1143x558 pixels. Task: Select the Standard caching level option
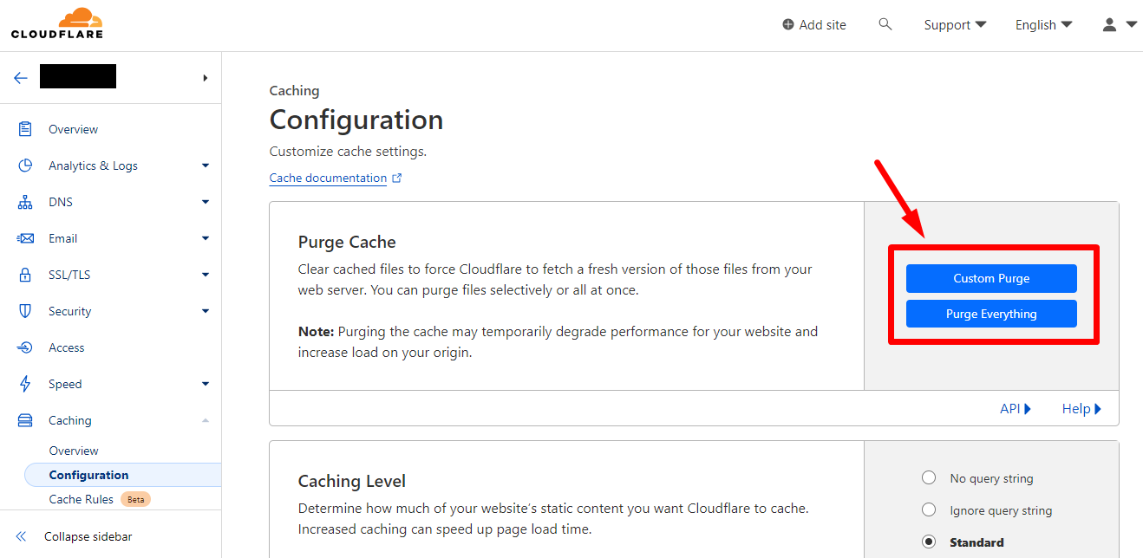coord(929,542)
